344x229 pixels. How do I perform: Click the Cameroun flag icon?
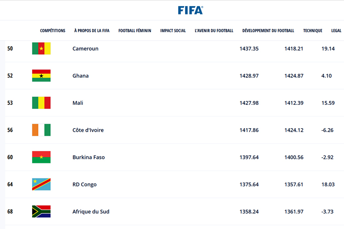pyautogui.click(x=41, y=48)
